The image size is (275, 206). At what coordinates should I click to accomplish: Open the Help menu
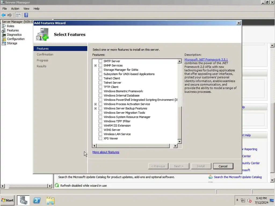click(x=37, y=9)
